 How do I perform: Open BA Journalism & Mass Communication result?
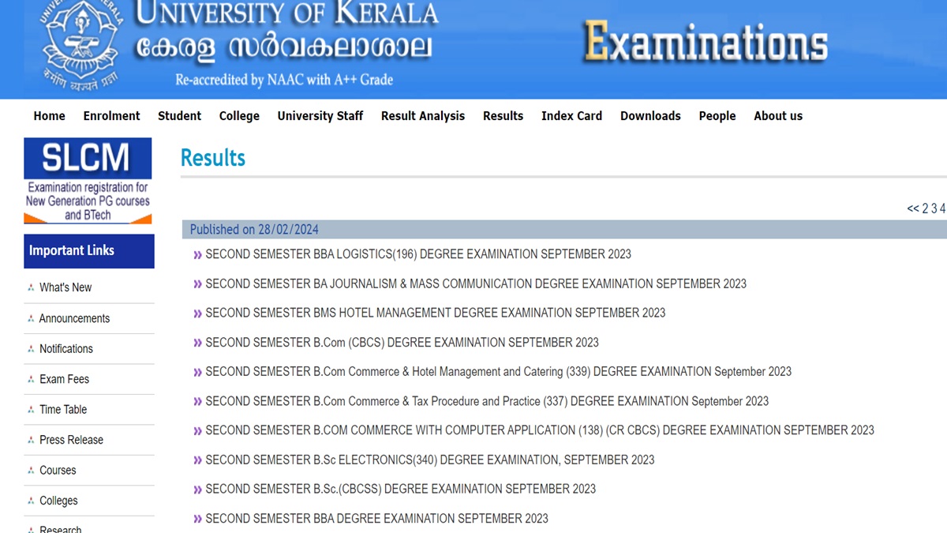(476, 283)
